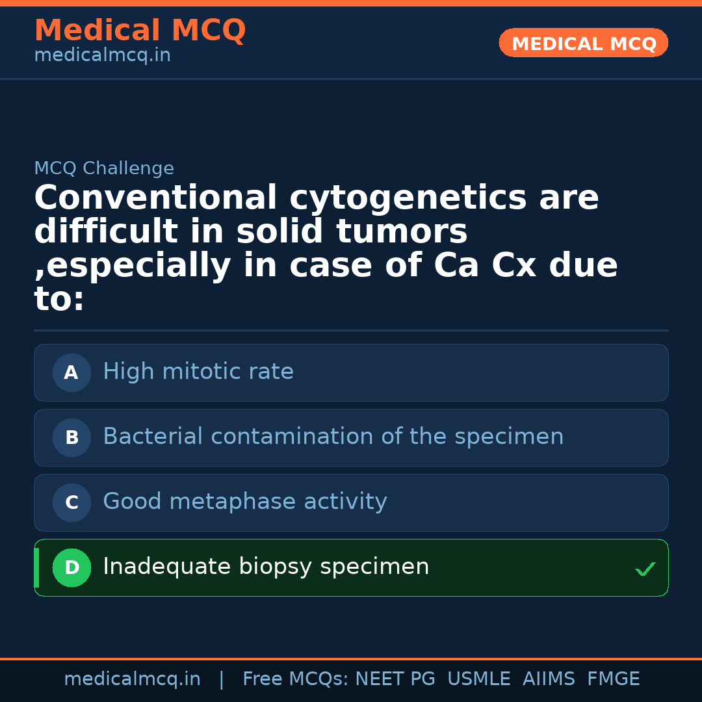
Task: Click the letter B circle badge
Action: point(71,437)
